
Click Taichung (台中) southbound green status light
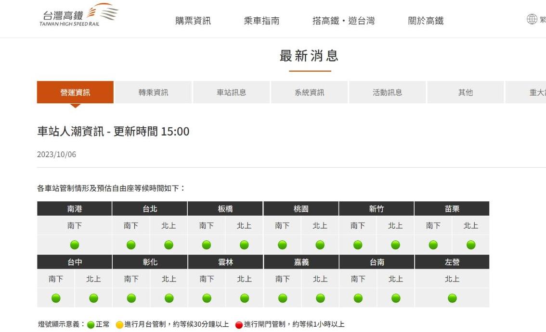[56, 298]
